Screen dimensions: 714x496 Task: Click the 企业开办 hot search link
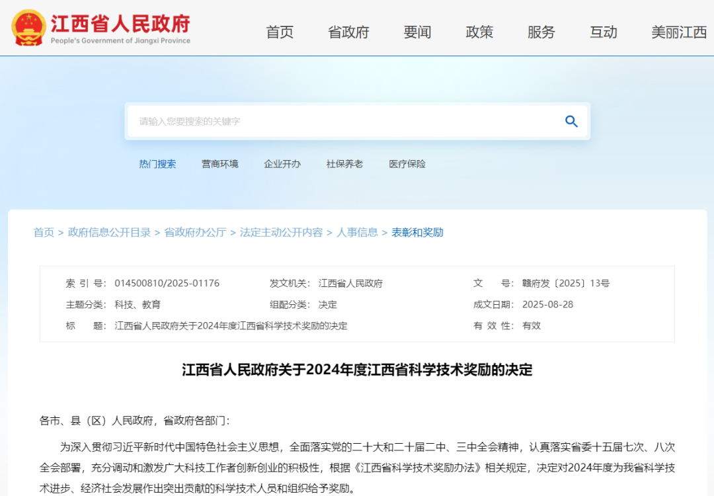tap(282, 164)
